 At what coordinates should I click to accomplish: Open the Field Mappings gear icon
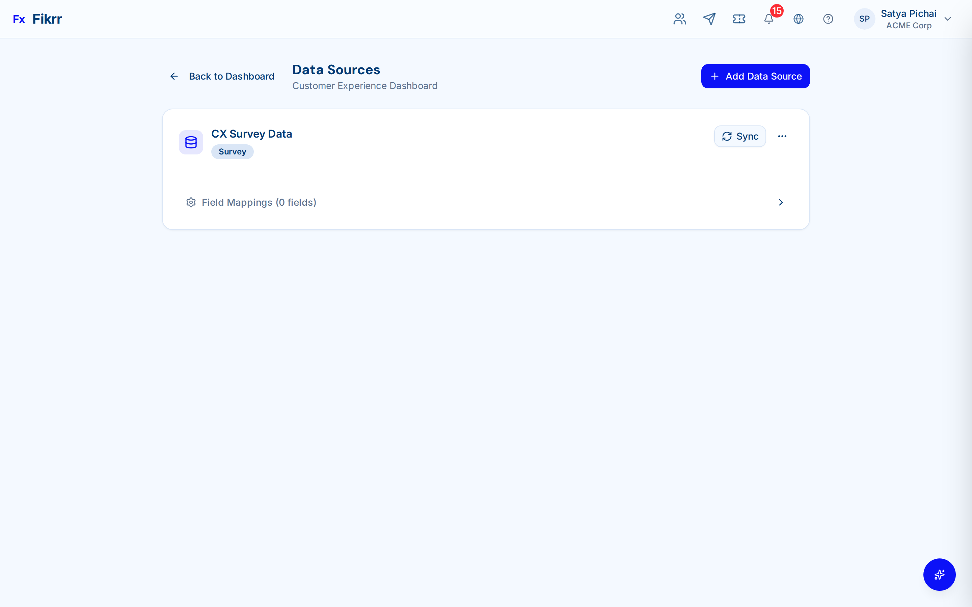[x=191, y=202]
